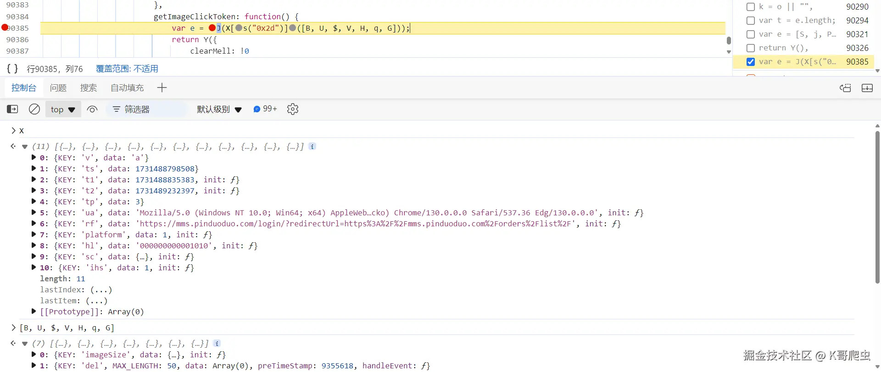Click the pretty-print braces icon
This screenshot has height=372, width=881.
tap(12, 69)
